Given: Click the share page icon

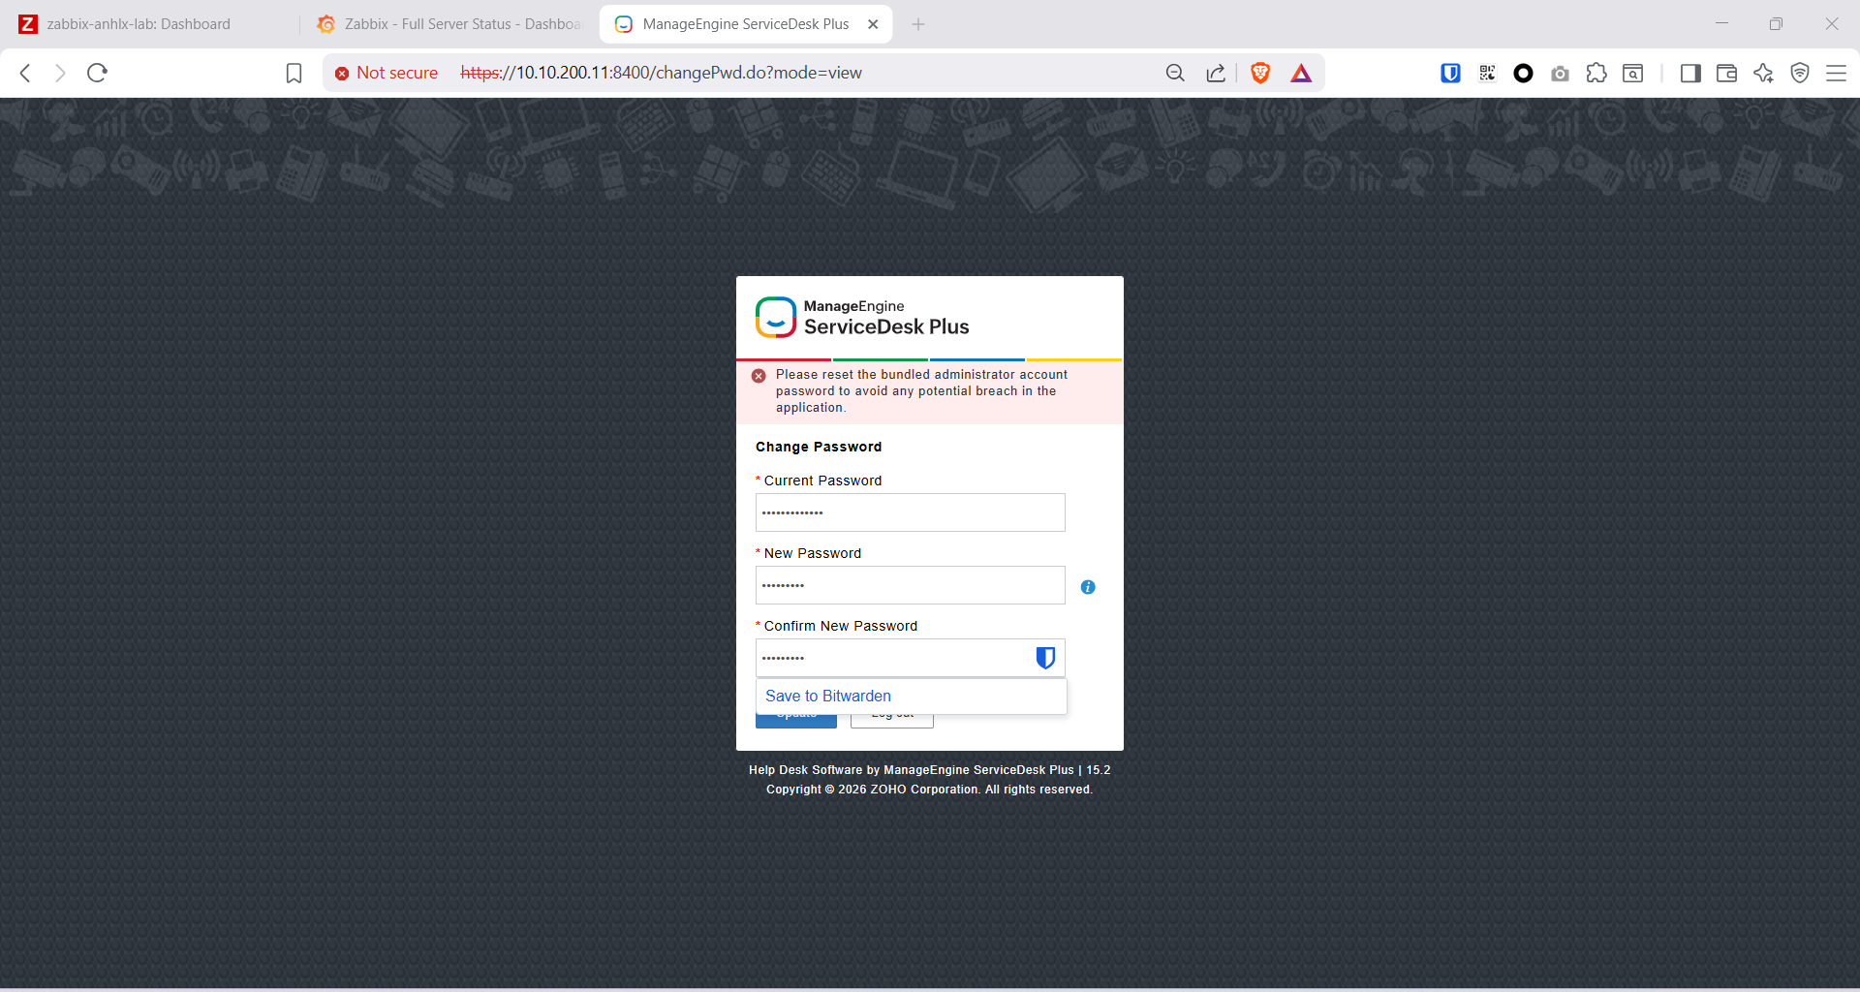Looking at the screenshot, I should [1216, 73].
